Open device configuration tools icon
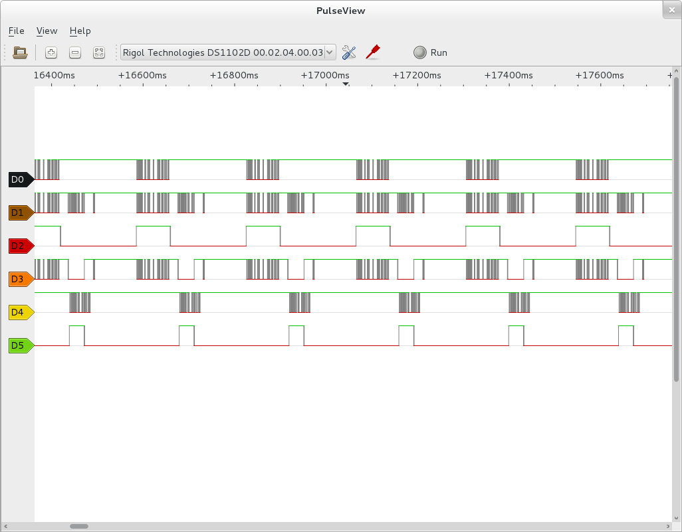The width and height of the screenshot is (682, 532). [x=349, y=52]
